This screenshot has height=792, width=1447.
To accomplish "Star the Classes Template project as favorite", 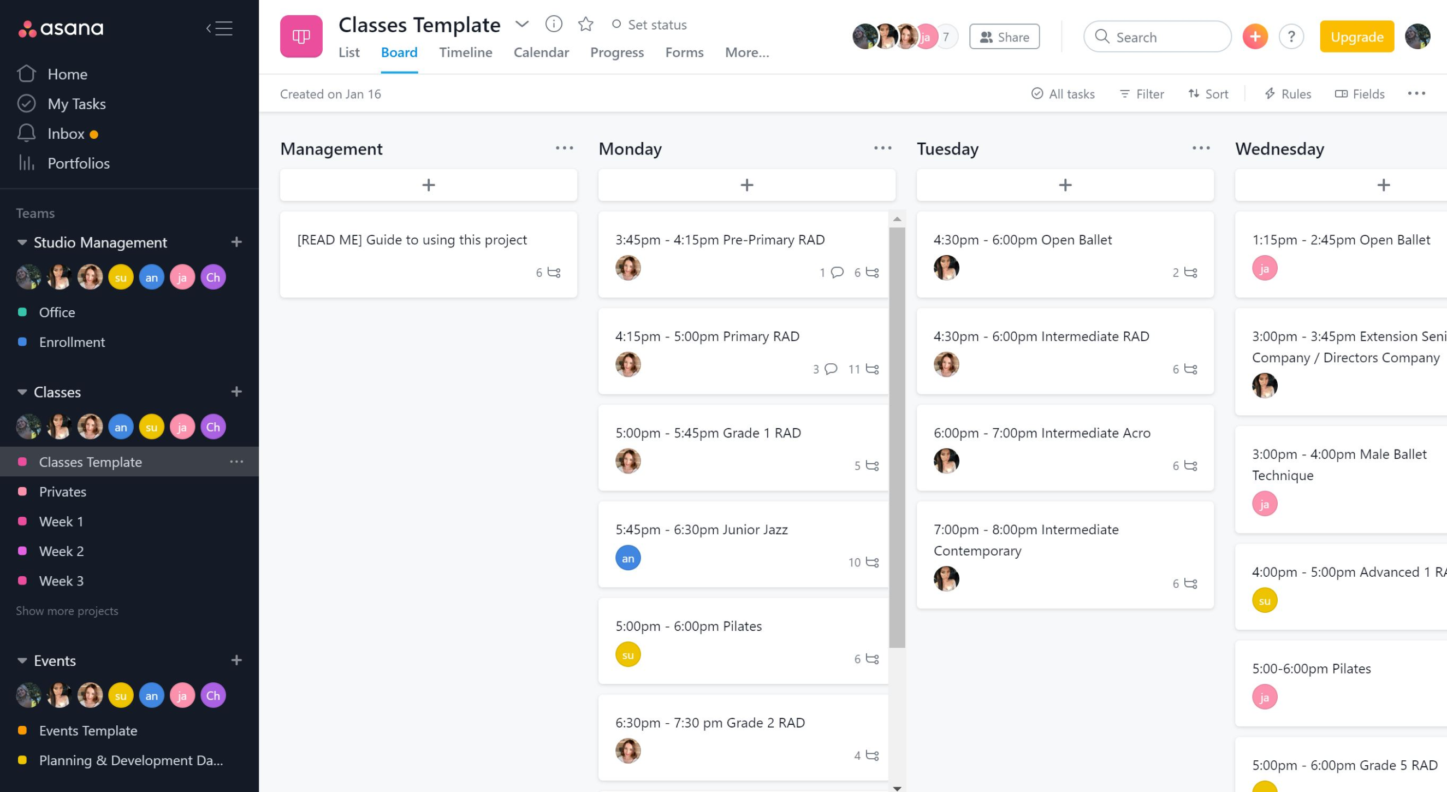I will click(585, 24).
